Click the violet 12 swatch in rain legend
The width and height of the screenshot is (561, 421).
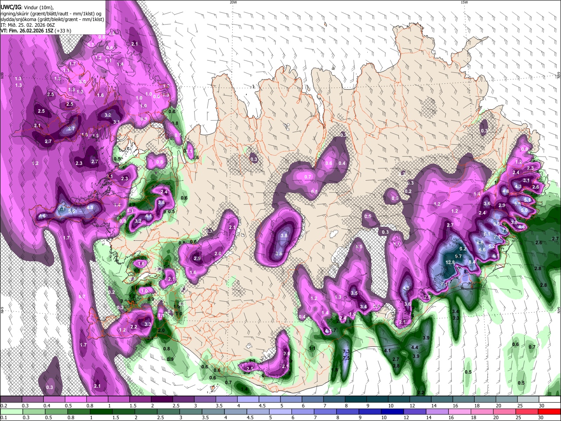tap(415, 411)
